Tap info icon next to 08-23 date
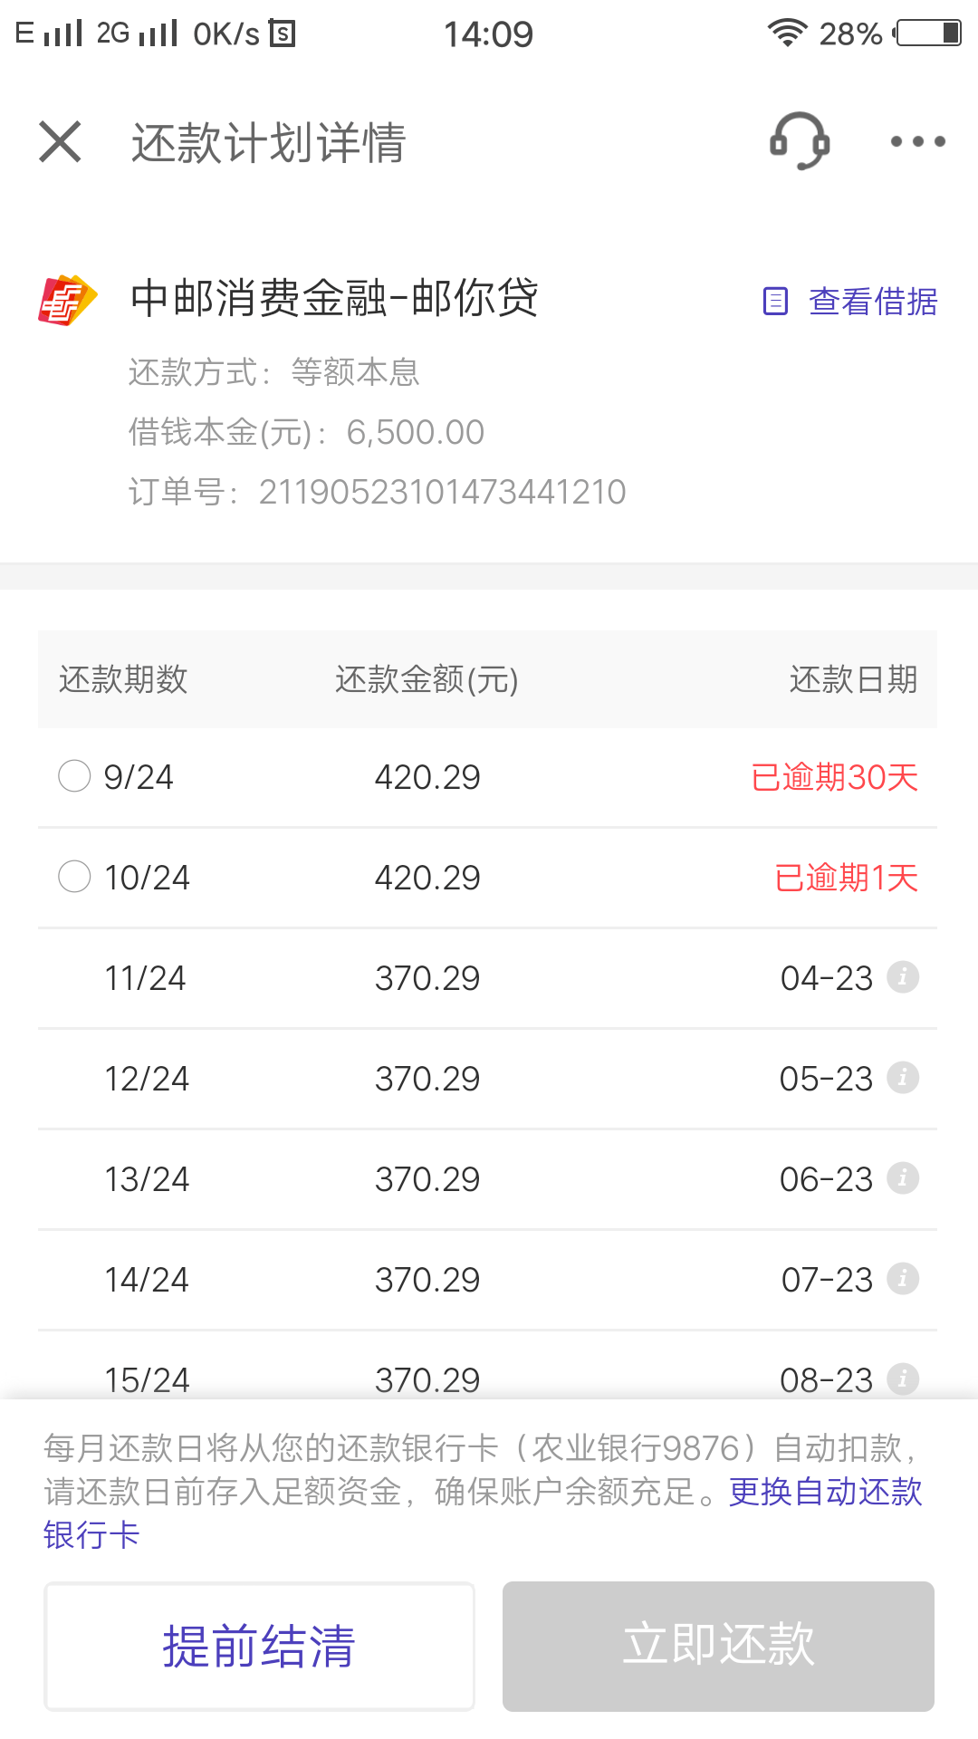This screenshot has width=978, height=1739. pos(903,1379)
